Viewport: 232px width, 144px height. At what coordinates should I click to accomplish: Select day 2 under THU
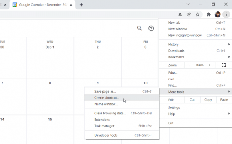[x=98, y=47]
